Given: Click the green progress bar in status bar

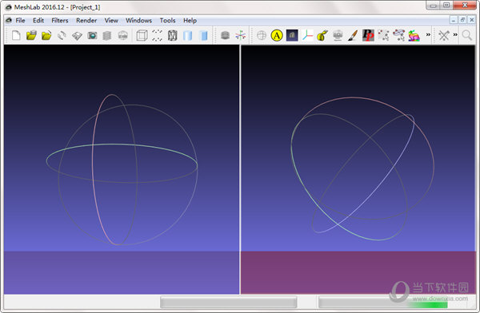Looking at the screenshot, I should (x=428, y=304).
